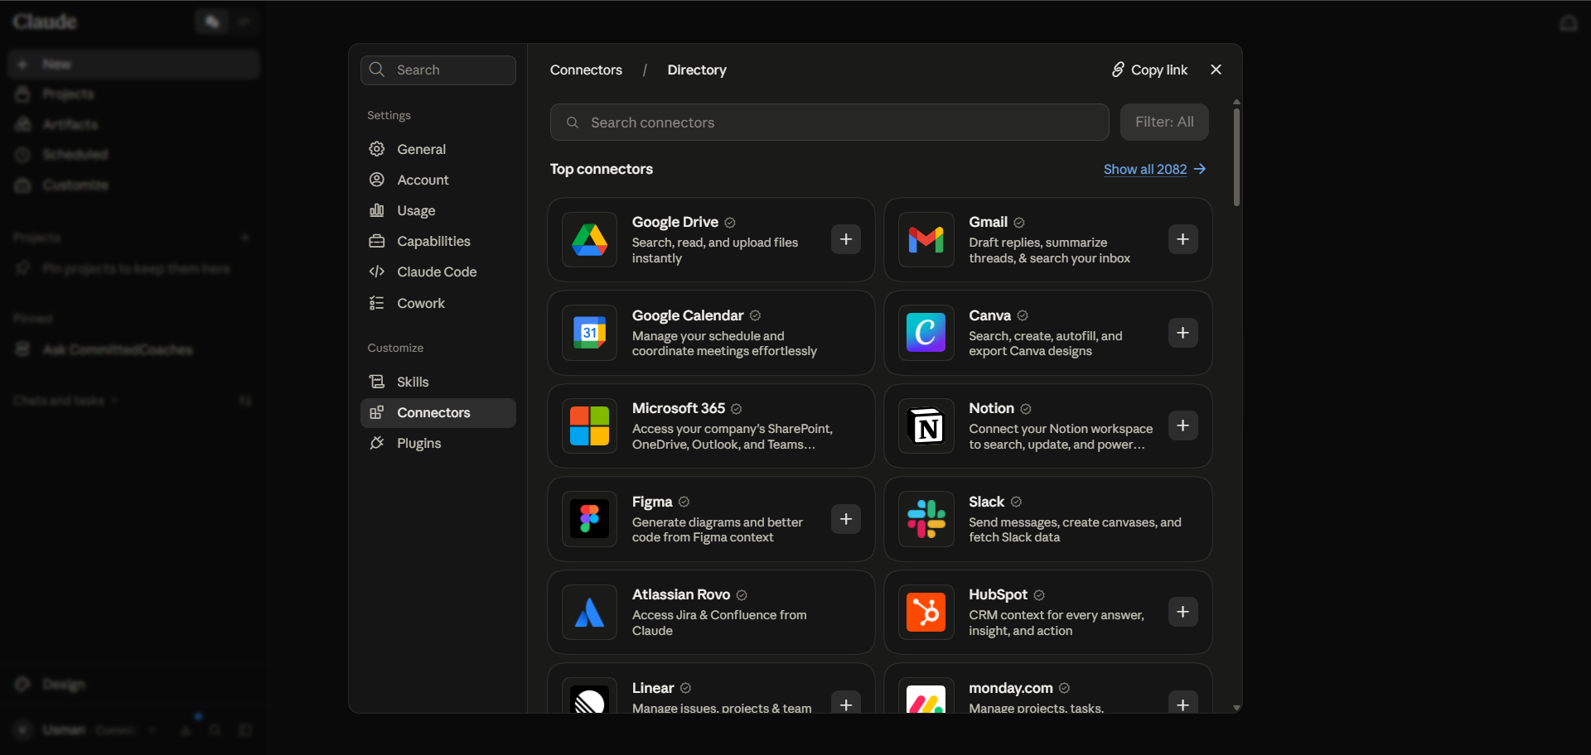Screen dimensions: 1591x755
Task: Open the Plugins section
Action: (438, 443)
